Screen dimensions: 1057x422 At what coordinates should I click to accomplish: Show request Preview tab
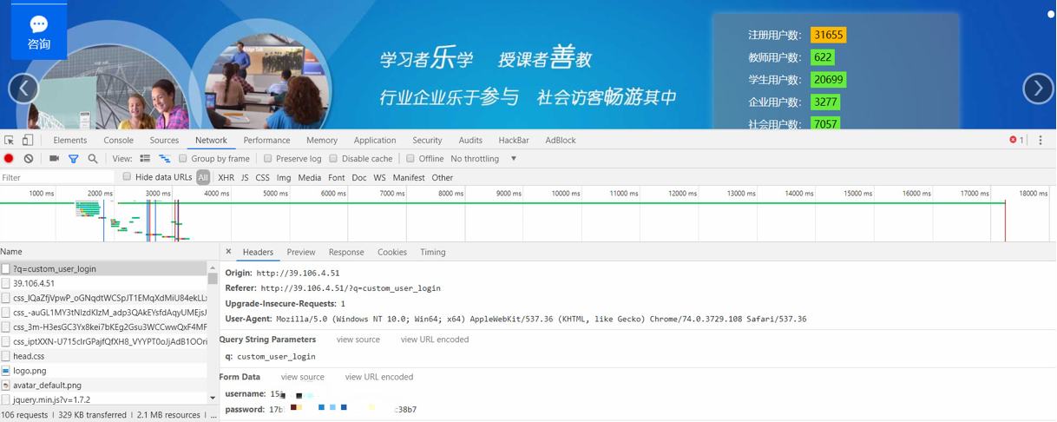tap(301, 252)
